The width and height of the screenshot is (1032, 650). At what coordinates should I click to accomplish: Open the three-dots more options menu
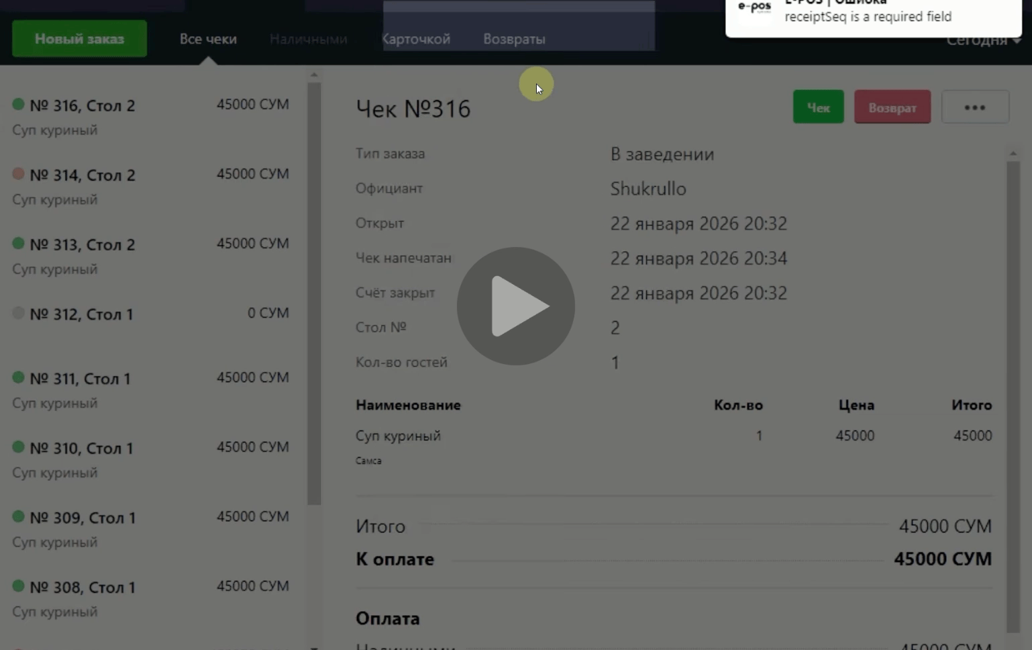[974, 107]
